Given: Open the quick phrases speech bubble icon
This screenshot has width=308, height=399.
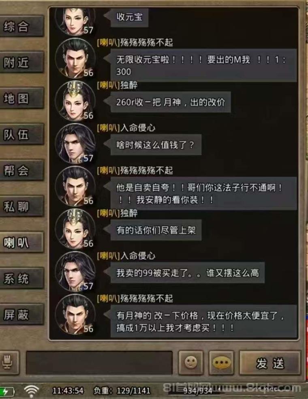Looking at the screenshot, I should click(222, 363).
